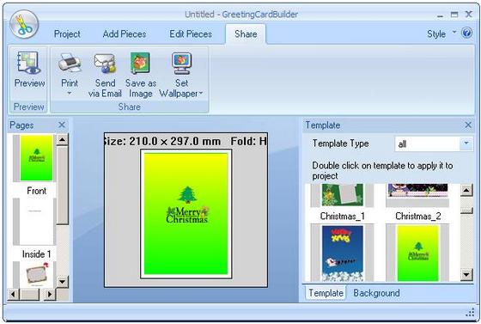Screen dimensions: 481x324
Task: Select Front page thumbnail in Pages
Action: [x=36, y=158]
